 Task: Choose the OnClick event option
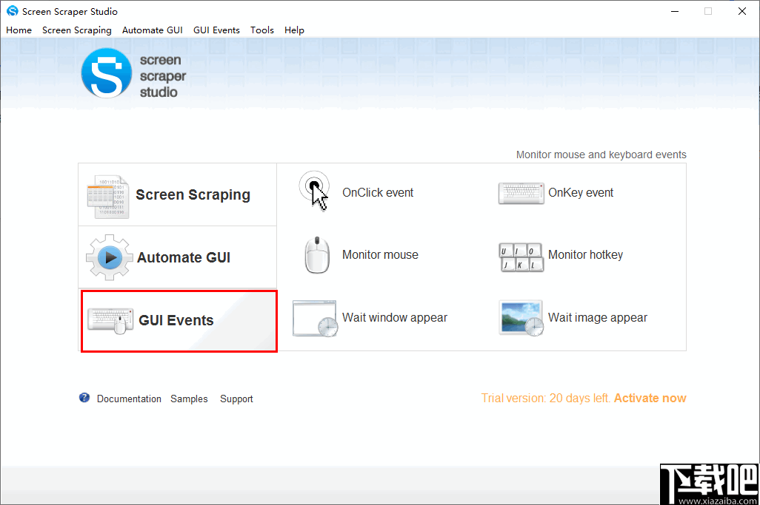click(x=378, y=192)
